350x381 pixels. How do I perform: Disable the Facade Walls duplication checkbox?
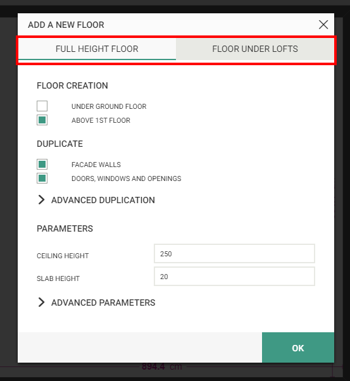pos(42,165)
